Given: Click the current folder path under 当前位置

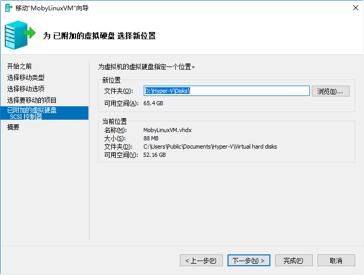Looking at the screenshot, I should (210, 147).
